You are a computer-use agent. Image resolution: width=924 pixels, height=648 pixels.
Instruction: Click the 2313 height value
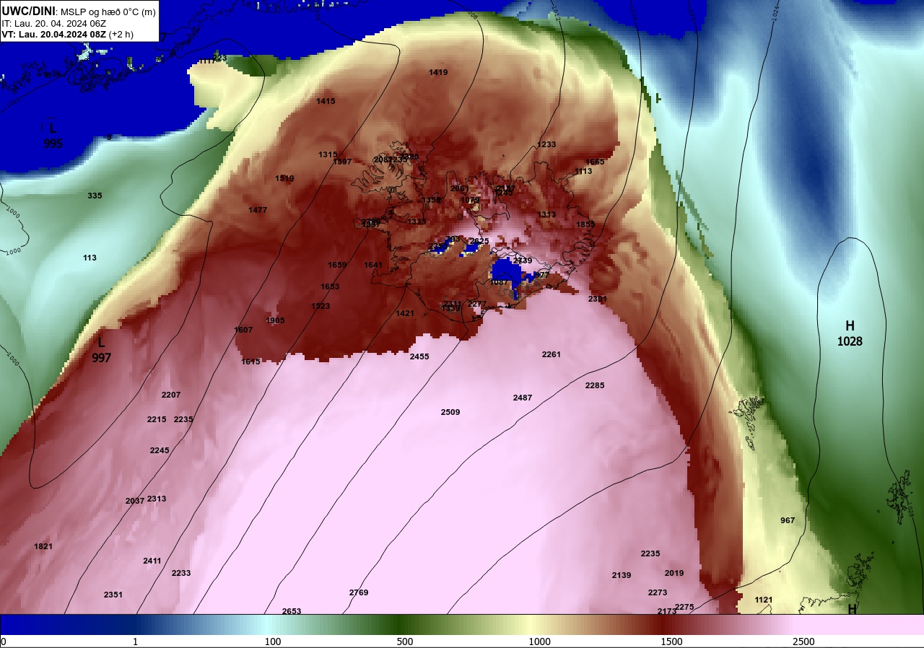[x=157, y=499]
